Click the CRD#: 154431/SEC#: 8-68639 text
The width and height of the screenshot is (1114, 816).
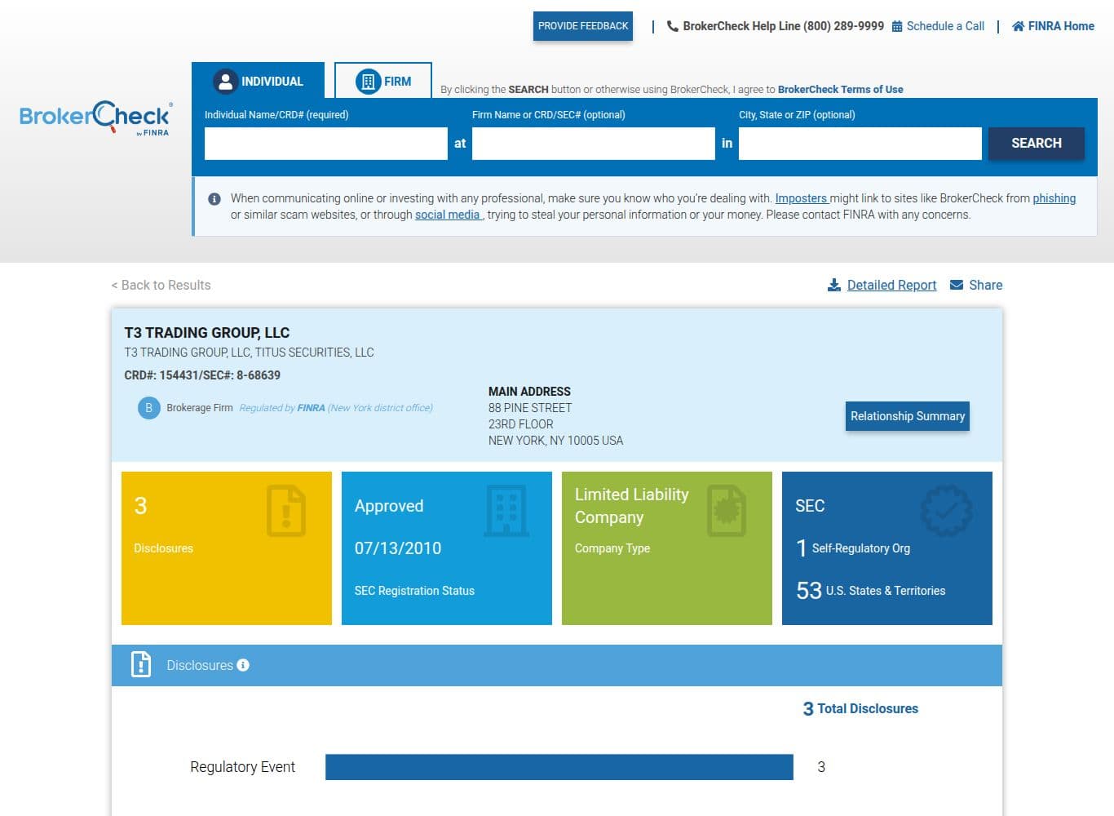click(x=202, y=375)
